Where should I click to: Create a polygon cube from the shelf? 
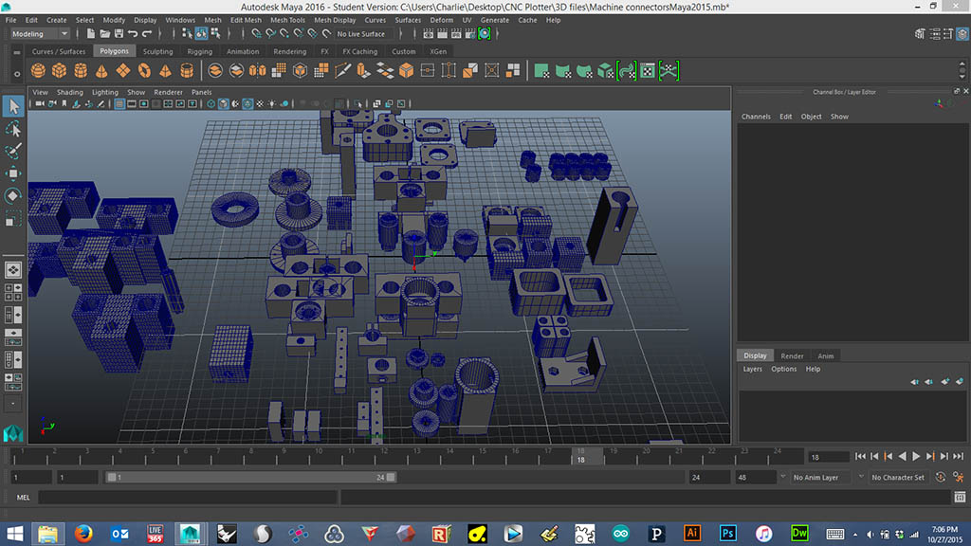60,70
